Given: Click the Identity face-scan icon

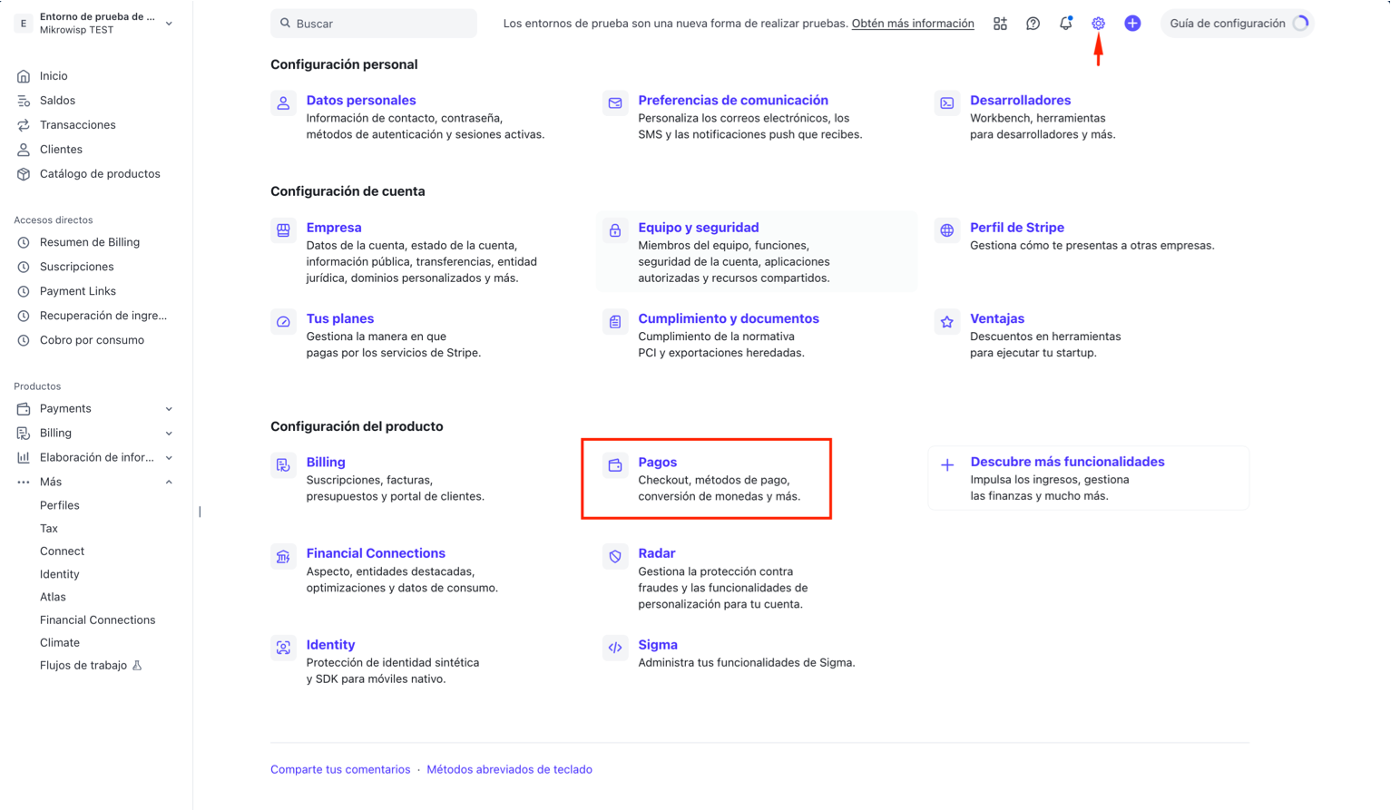Looking at the screenshot, I should pyautogui.click(x=283, y=648).
